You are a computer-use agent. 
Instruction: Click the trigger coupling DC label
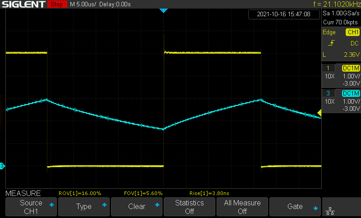[x=355, y=43]
